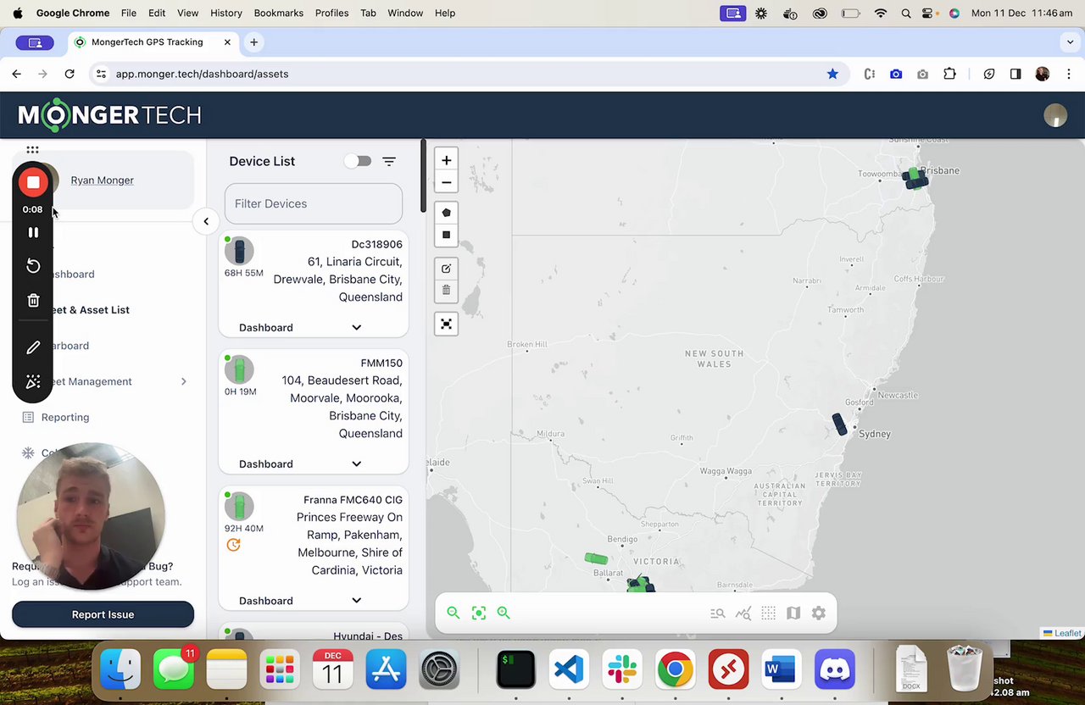Click the FMM150 green vehicle thumbnail
Image resolution: width=1085 pixels, height=705 pixels.
[239, 369]
